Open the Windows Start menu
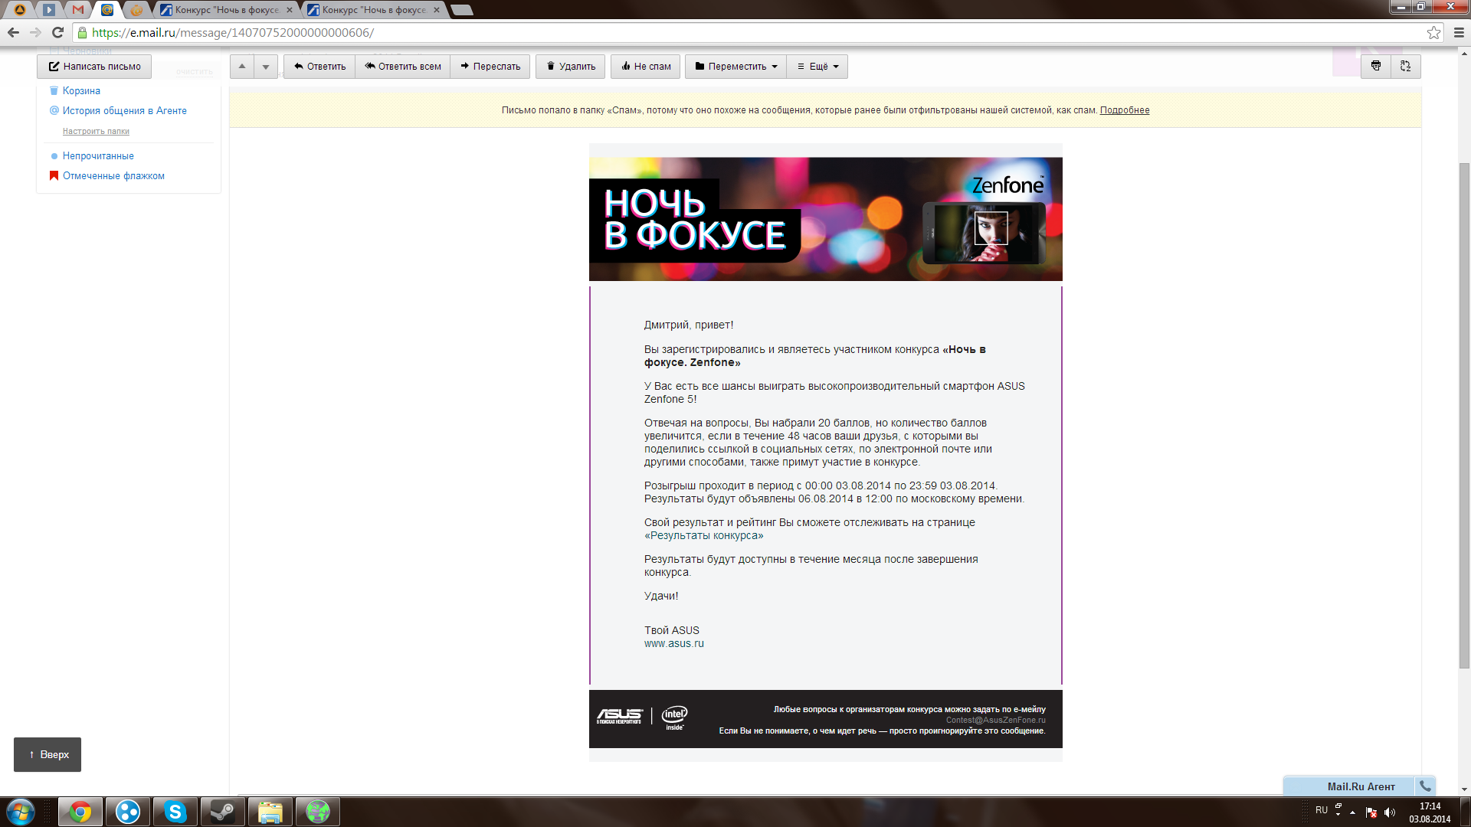Screen dimensions: 1471x827 click(x=20, y=812)
